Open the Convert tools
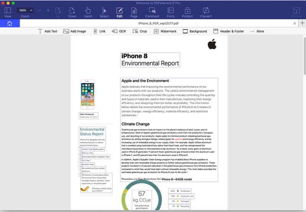The width and height of the screenshot is (306, 212). 206,13
